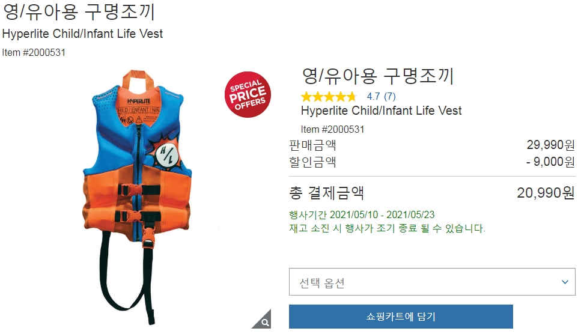The height and width of the screenshot is (334, 578).
Task: Open the 4.7 (7) reviews link
Action: [381, 97]
